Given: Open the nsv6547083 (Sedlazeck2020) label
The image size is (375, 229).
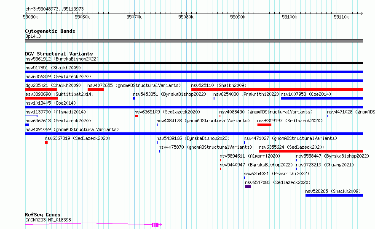Looking at the screenshot, I should click(x=278, y=182).
